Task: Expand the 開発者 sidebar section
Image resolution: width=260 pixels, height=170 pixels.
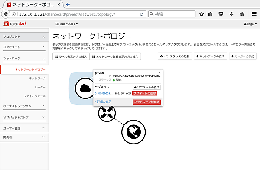Action: click(24, 137)
